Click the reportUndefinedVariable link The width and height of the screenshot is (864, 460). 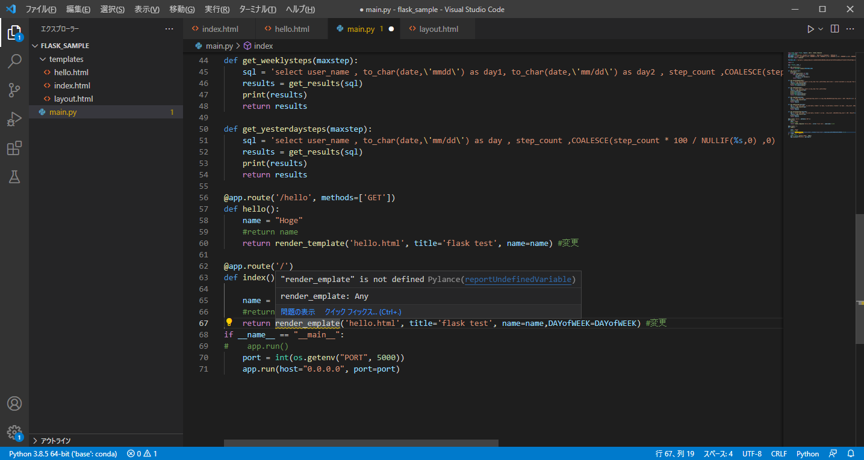point(518,279)
